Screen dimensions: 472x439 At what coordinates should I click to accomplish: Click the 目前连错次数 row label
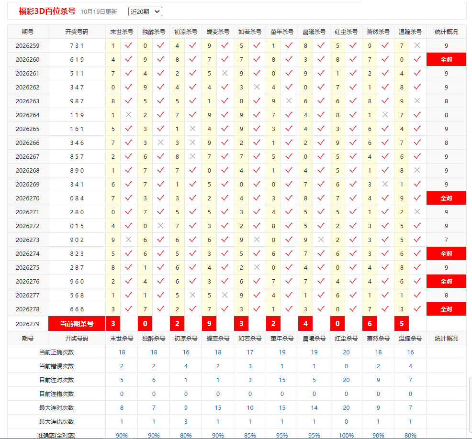pos(56,394)
